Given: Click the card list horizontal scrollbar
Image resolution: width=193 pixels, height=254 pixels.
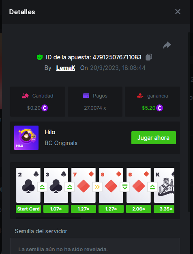Looking at the screenshot, I should (49, 218).
